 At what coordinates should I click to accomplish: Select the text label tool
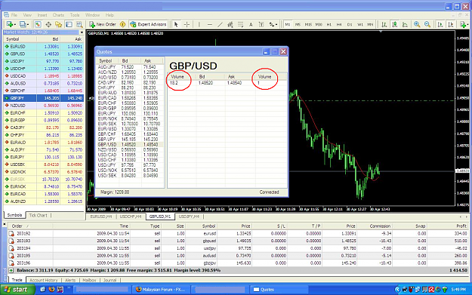point(261,24)
